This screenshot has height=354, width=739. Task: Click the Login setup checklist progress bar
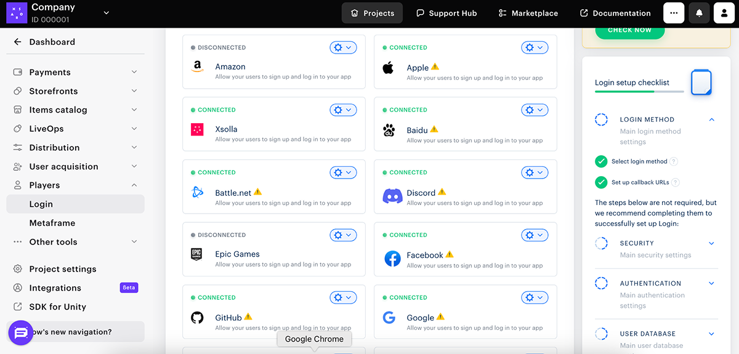(639, 92)
